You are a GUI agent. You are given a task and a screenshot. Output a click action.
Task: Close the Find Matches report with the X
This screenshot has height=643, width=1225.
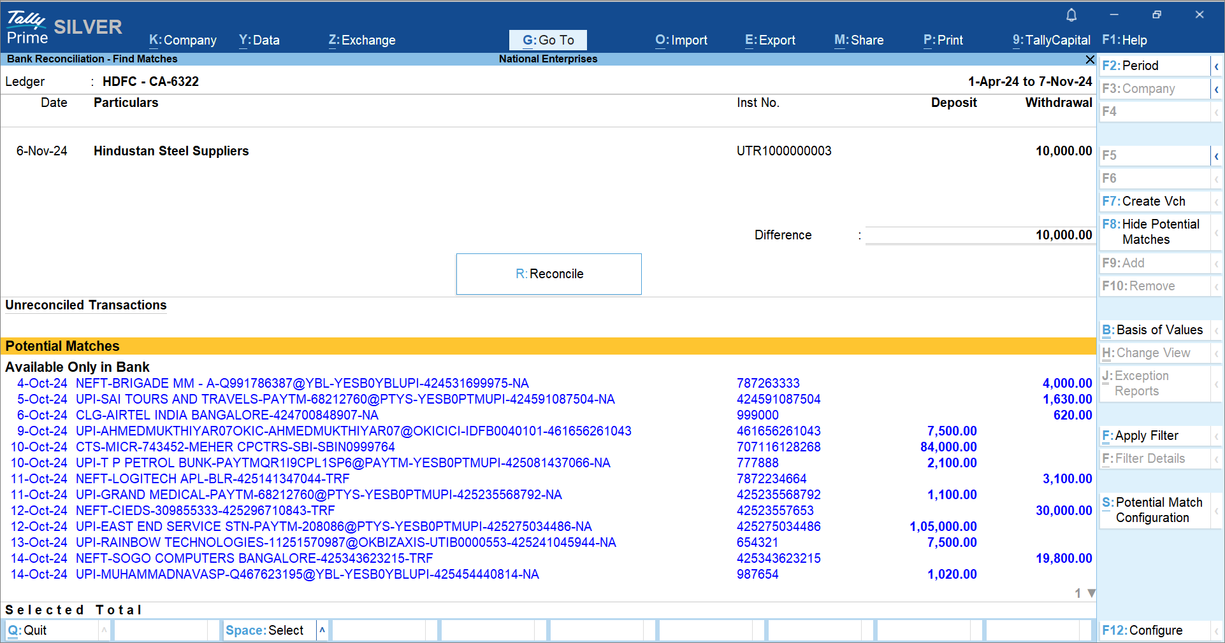[x=1090, y=59]
